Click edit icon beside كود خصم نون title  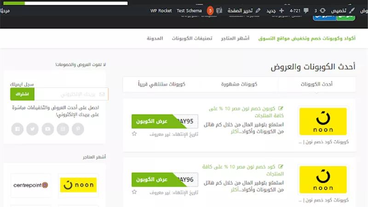point(281,167)
